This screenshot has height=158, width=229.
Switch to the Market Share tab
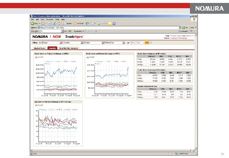40,48
